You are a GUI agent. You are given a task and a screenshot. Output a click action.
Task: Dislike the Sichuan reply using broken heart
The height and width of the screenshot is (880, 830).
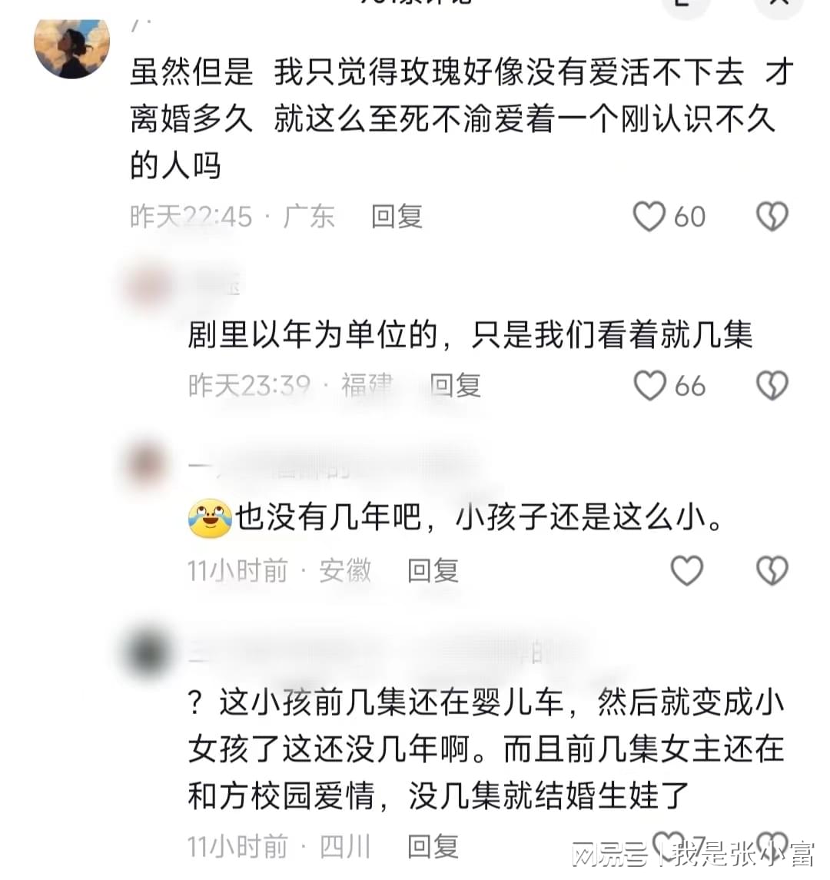[x=773, y=845]
